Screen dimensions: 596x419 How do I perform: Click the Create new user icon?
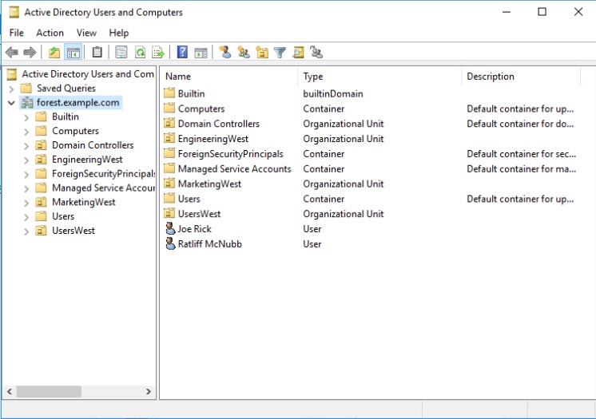coord(225,53)
